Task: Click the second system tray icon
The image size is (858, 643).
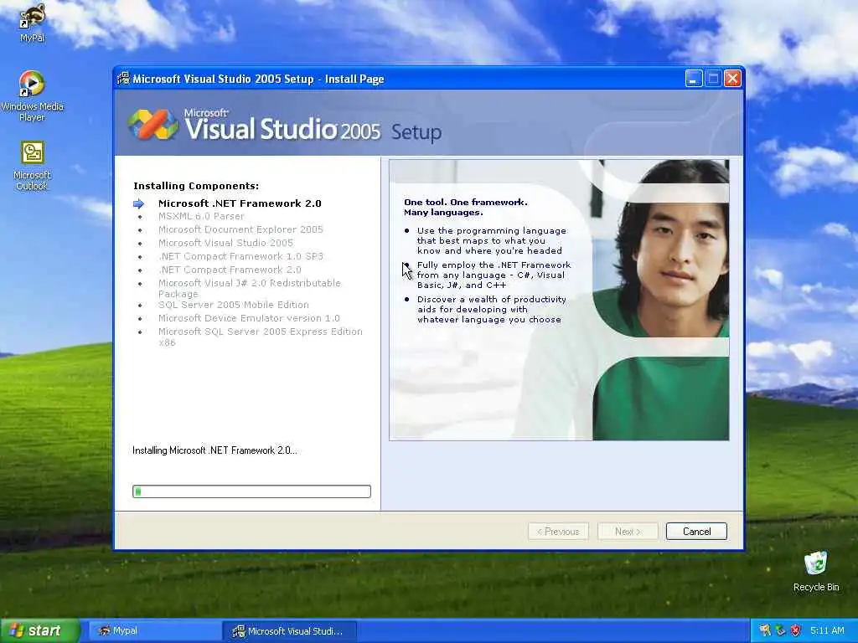Action: pos(781,630)
